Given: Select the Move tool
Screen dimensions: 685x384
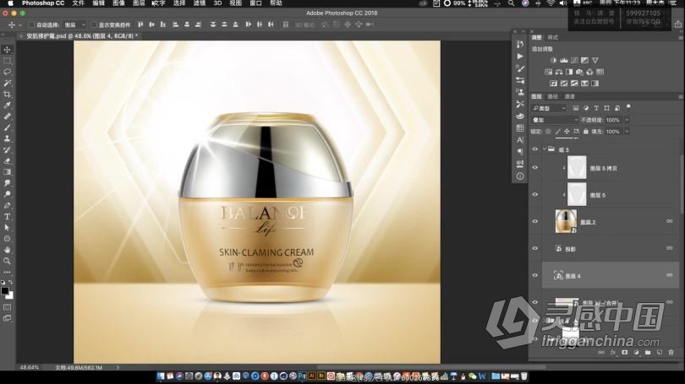Looking at the screenshot, I should pyautogui.click(x=8, y=50).
